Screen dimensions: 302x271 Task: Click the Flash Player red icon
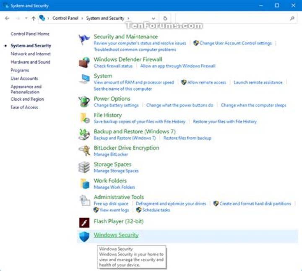84,223
